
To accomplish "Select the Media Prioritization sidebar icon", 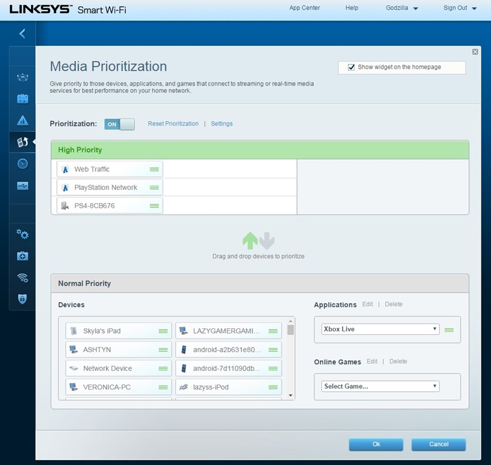I will (23, 142).
